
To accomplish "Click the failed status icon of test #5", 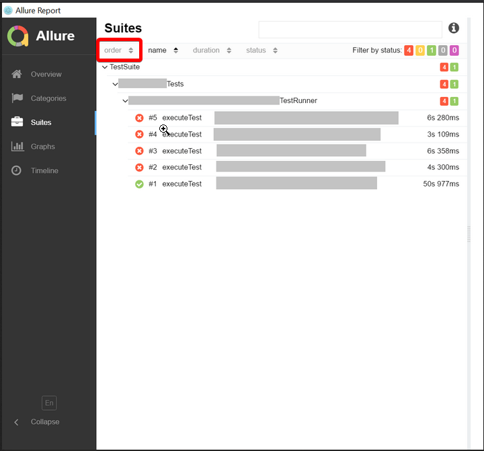I will [139, 118].
